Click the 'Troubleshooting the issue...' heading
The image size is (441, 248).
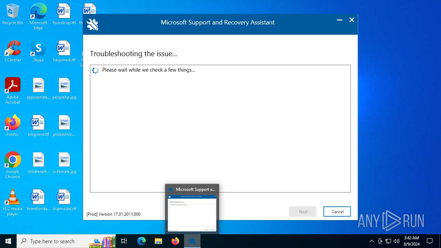coord(133,54)
